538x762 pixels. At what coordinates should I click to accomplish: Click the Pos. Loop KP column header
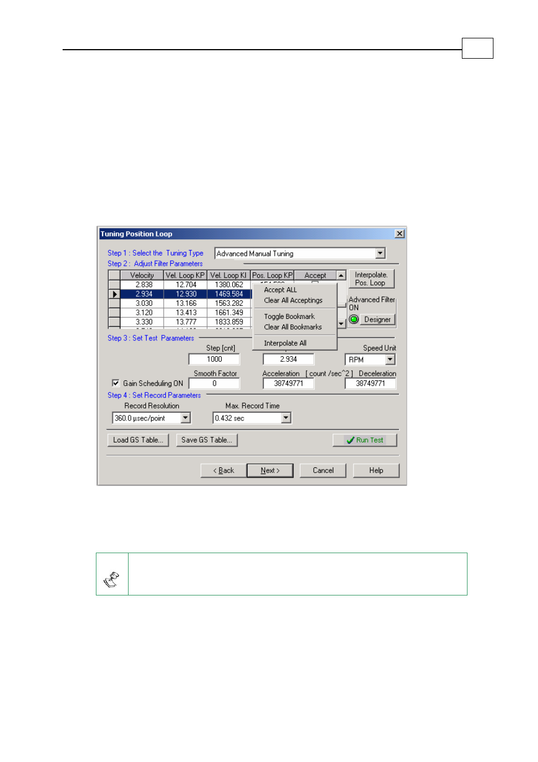(272, 275)
